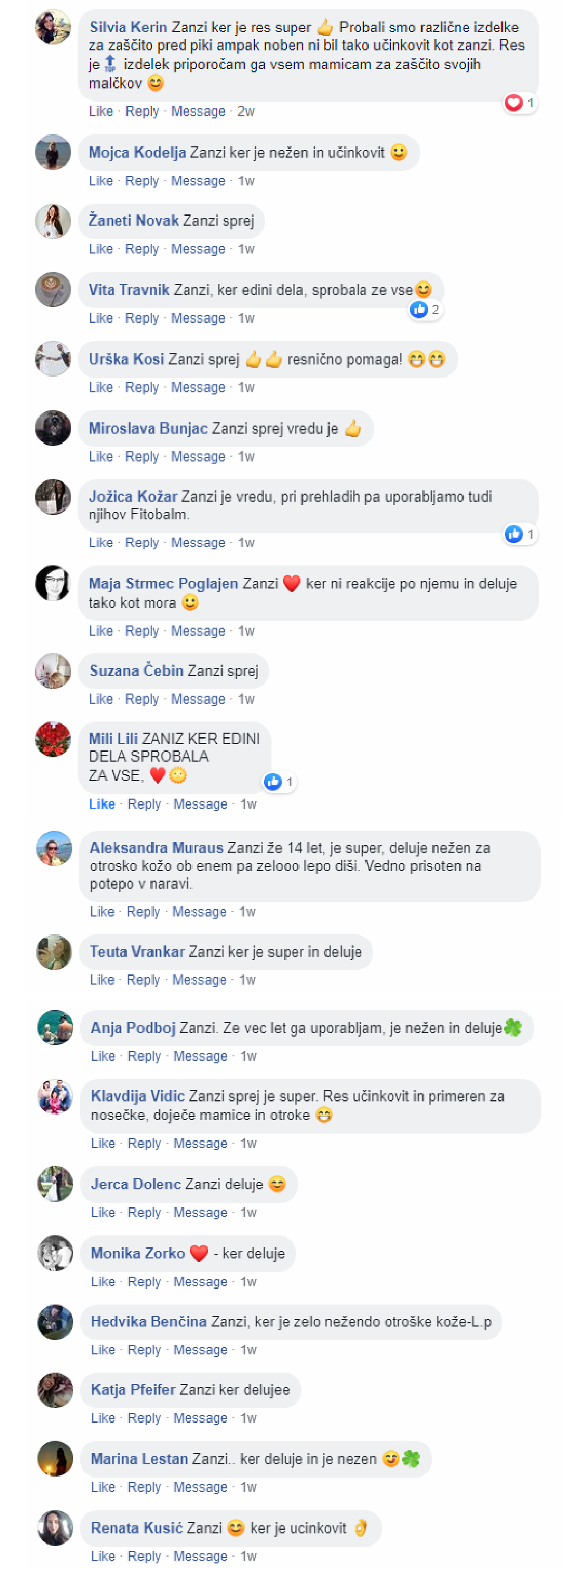The width and height of the screenshot is (565, 1587).
Task: Show the like reaction on Mili Lili's comment
Action: point(280,782)
